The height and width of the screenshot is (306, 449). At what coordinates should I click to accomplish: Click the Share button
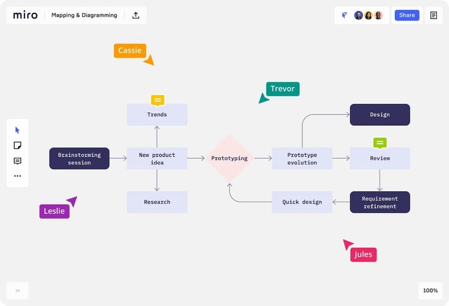pos(407,15)
